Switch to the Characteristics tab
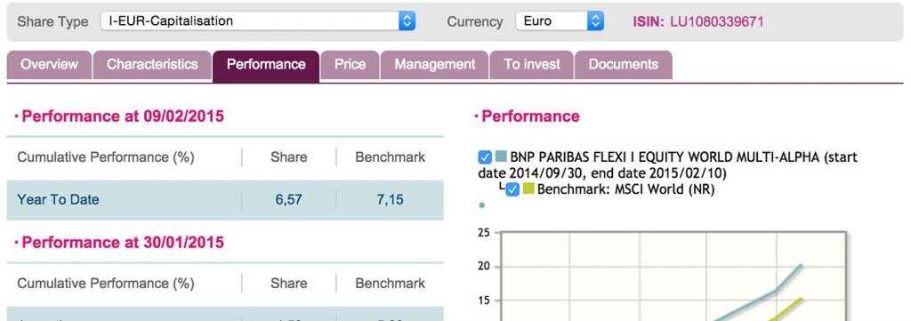Screen dimensions: 911x321 [152, 65]
